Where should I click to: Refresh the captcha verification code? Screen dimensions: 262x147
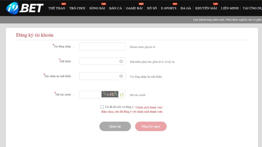point(122,95)
